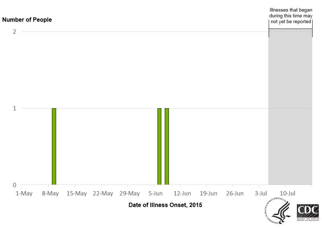The image size is (322, 228).
Task: Click the y-axis value 2
Action: [x=14, y=31]
